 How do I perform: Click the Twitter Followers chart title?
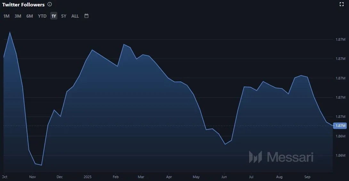point(23,5)
